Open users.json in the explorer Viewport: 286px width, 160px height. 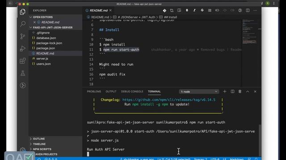(43, 64)
